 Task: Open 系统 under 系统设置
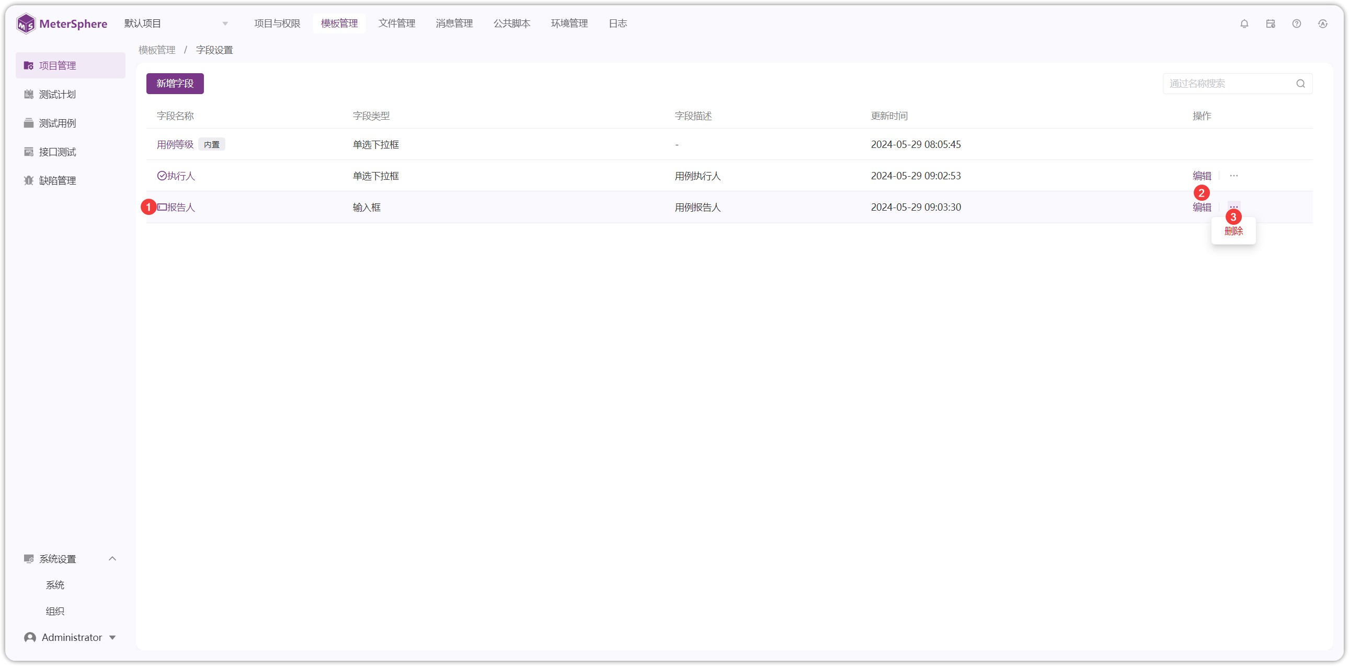tap(54, 585)
